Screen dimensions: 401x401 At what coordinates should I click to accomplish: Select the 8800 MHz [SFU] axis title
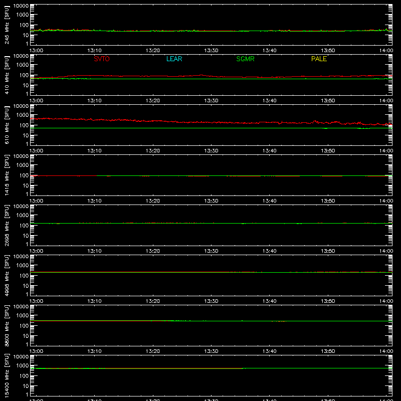[x=7, y=326]
